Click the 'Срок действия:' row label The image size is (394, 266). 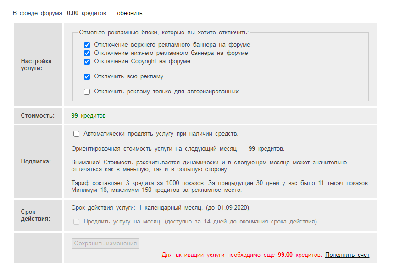[36, 215]
